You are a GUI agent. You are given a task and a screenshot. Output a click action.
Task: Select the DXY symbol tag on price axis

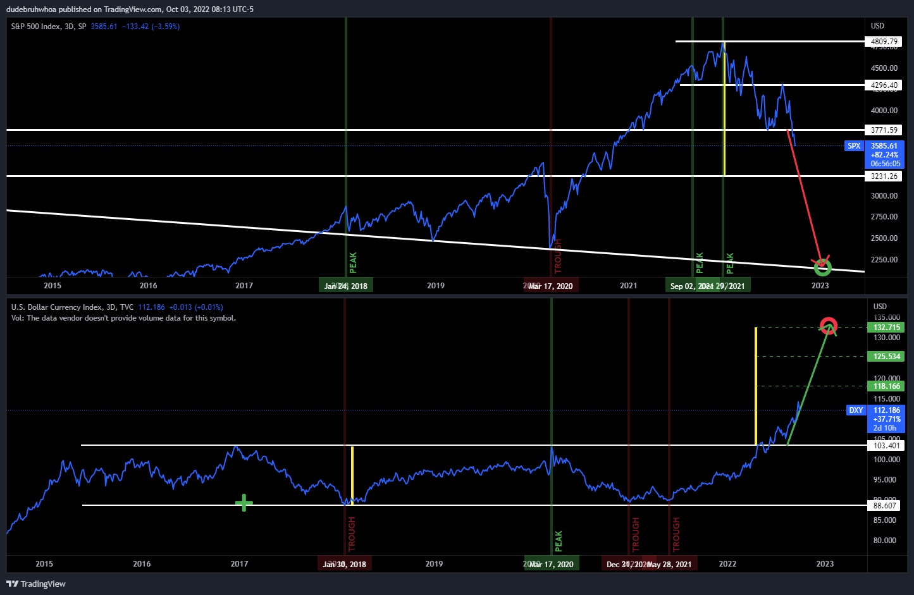[856, 410]
